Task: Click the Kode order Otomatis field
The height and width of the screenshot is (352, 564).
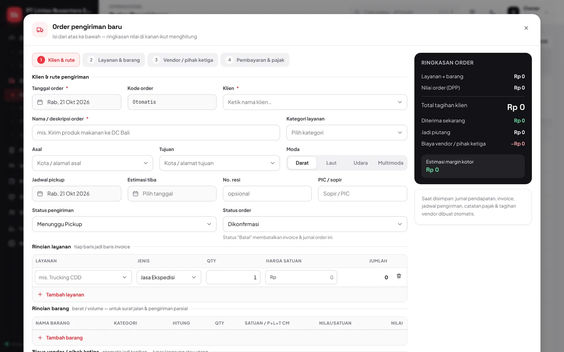Action: click(172, 102)
